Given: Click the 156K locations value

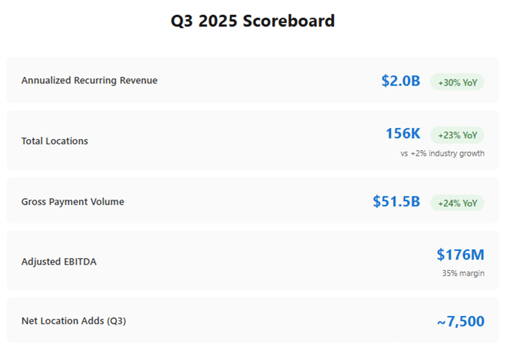Looking at the screenshot, I should (403, 134).
